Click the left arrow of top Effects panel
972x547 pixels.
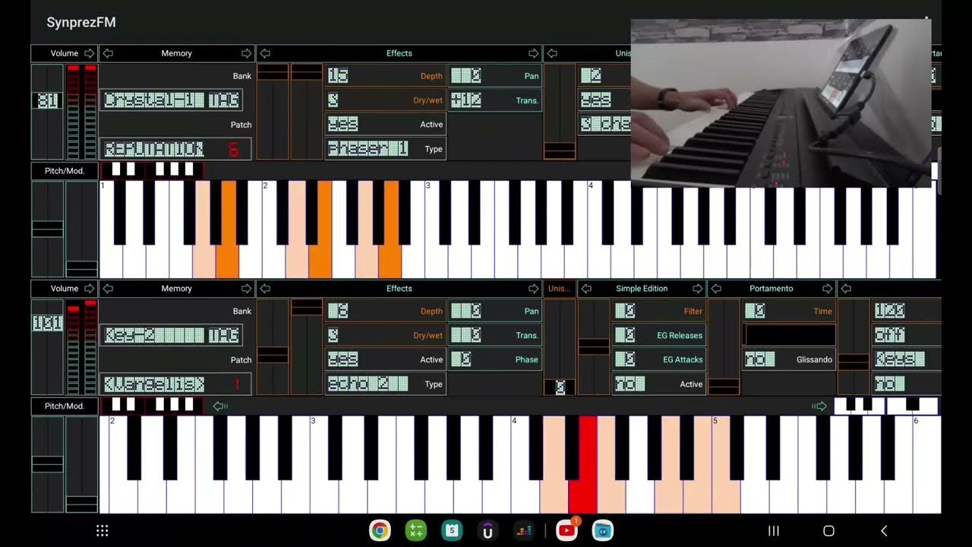[265, 53]
